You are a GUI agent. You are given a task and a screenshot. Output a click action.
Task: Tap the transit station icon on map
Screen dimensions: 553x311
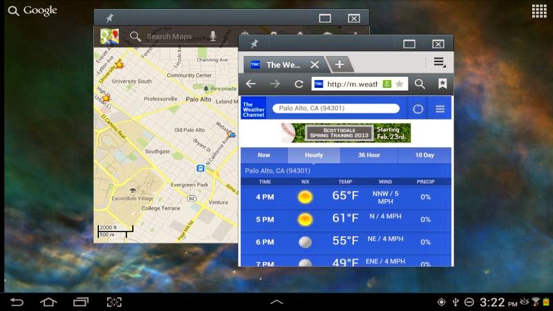[x=200, y=169]
